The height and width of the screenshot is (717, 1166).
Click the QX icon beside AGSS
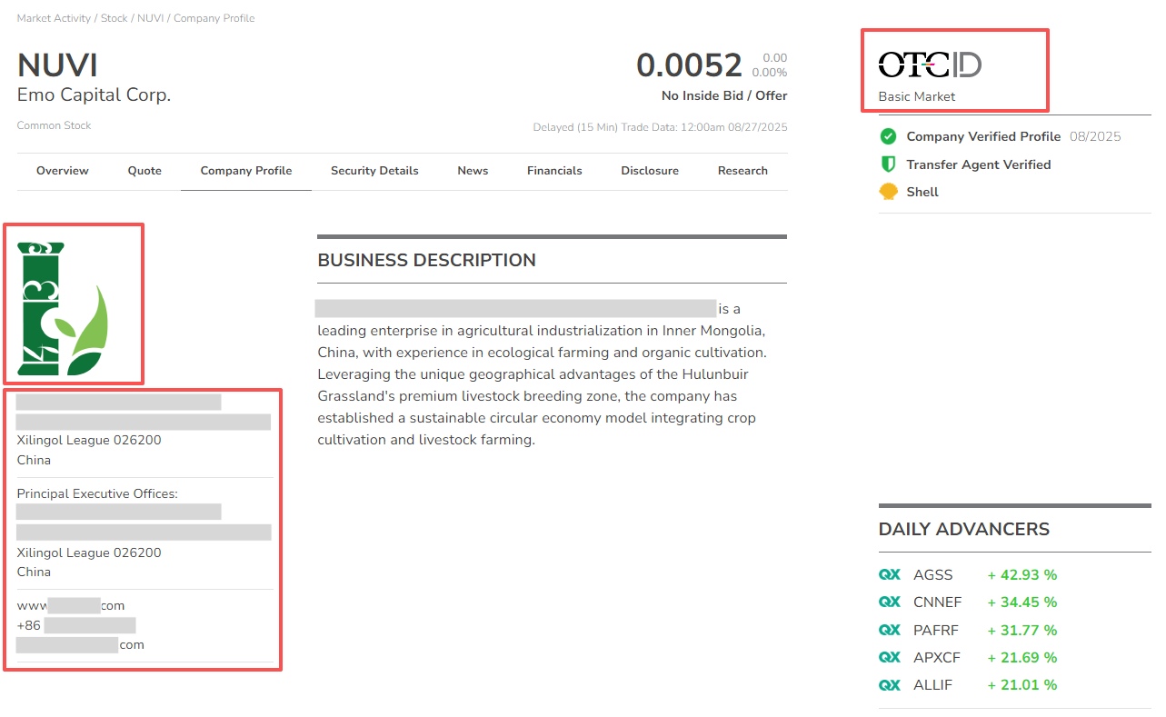pos(889,575)
